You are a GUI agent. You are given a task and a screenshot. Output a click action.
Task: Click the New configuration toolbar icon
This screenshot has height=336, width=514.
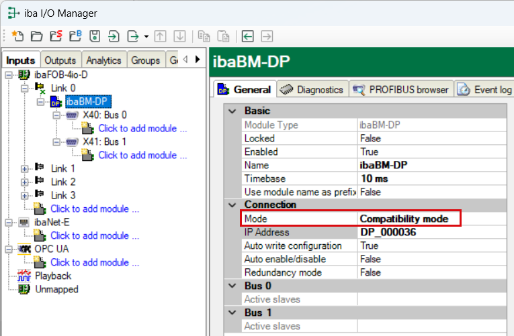[18, 36]
